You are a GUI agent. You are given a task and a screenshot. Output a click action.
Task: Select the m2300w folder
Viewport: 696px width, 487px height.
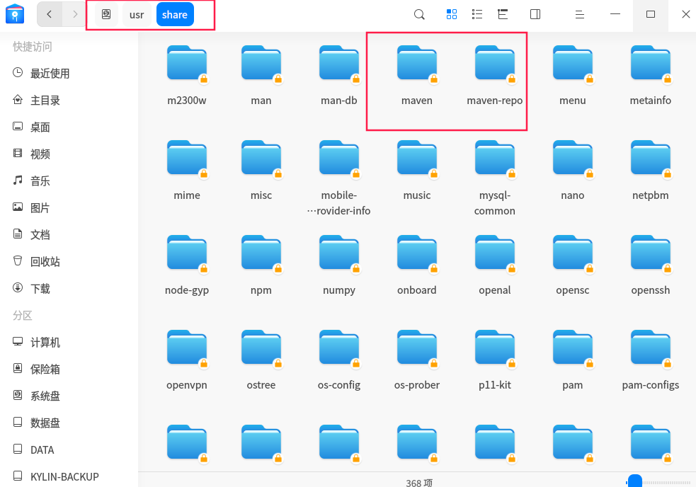point(187,76)
